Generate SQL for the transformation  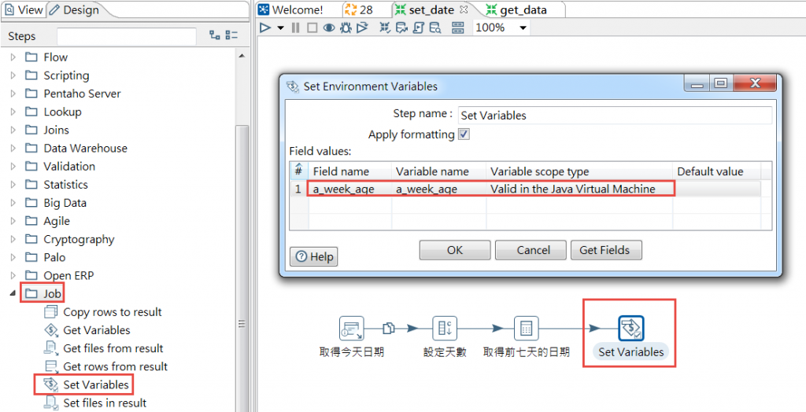[419, 28]
